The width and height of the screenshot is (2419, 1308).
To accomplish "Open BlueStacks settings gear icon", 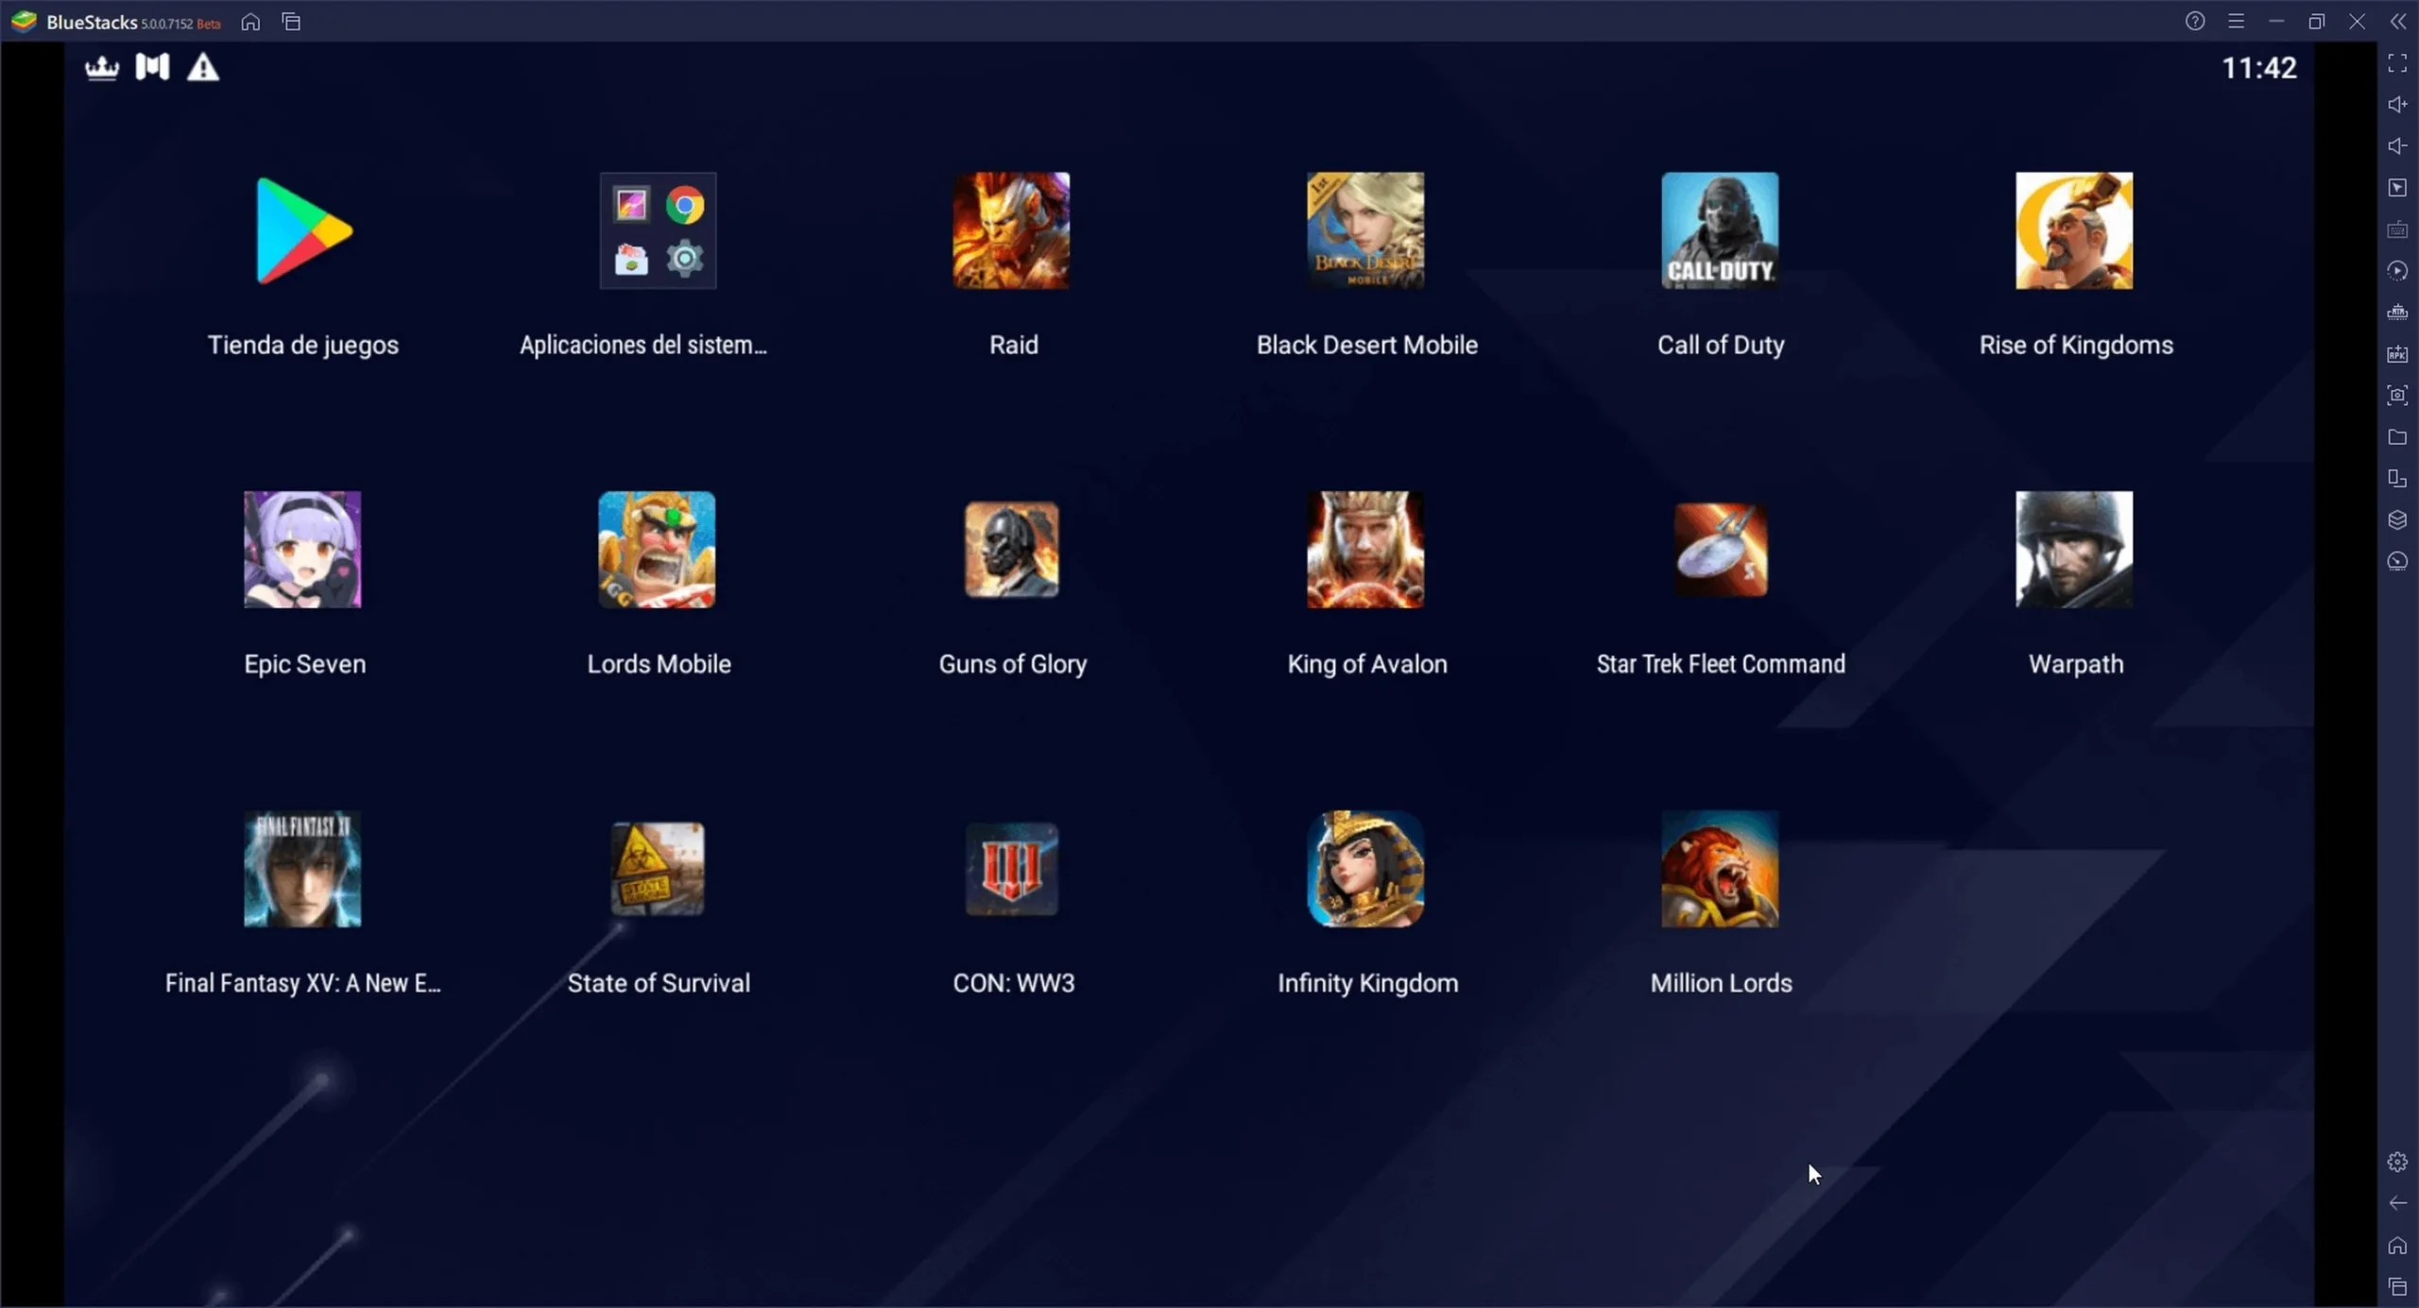I will 2397,1162.
